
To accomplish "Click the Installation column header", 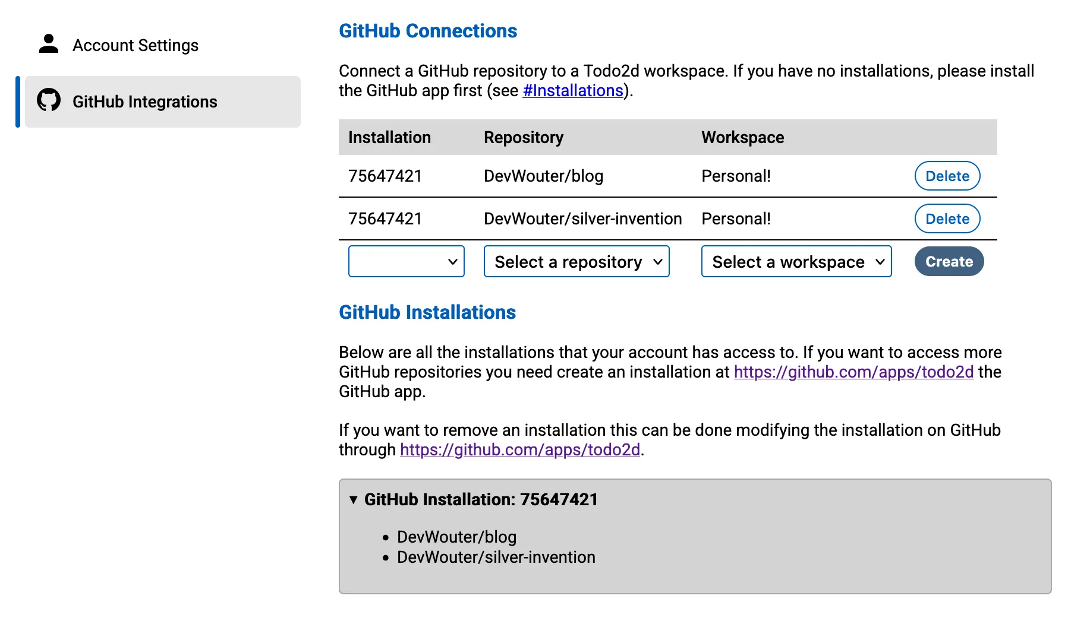I will [389, 137].
